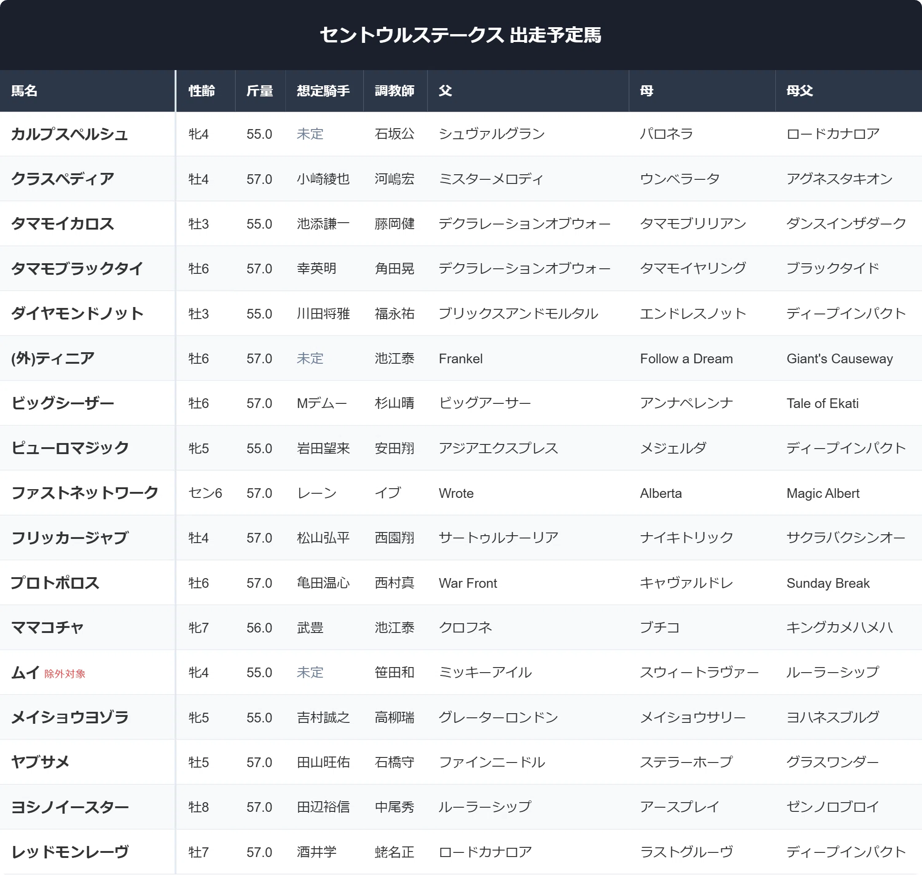
Task: Click sire War Front
Action: [468, 583]
